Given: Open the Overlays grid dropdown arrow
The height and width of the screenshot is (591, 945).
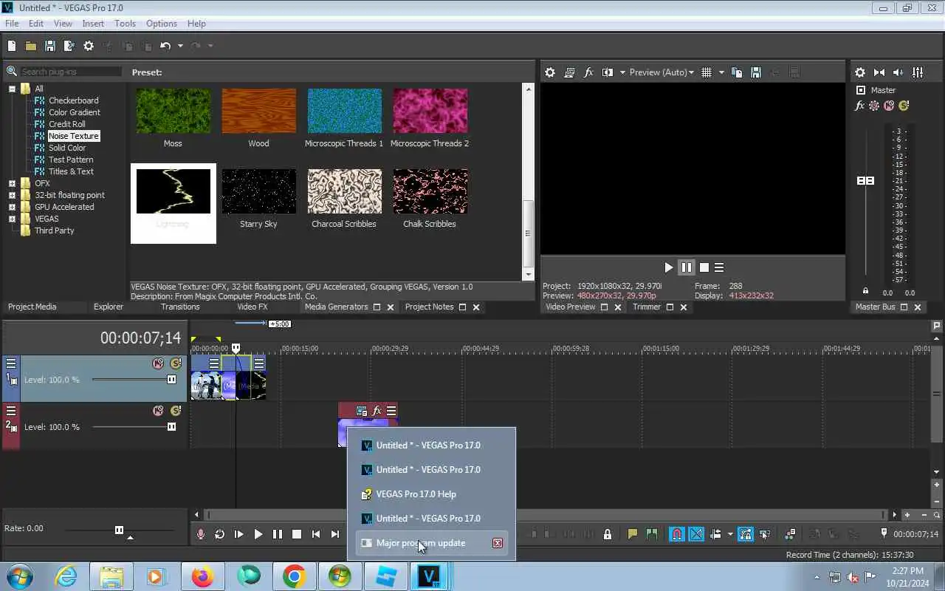Looking at the screenshot, I should coord(721,72).
